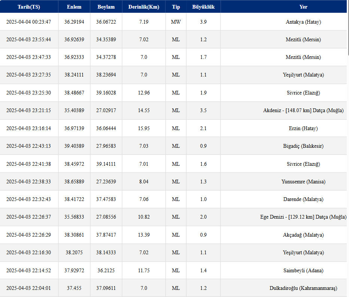Click the Derinlik(Km) column header
Screen dimensions: 349x297
144,7
